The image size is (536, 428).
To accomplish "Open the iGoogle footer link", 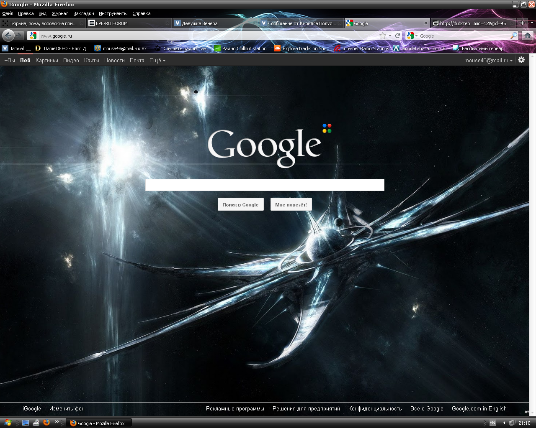I will (32, 408).
